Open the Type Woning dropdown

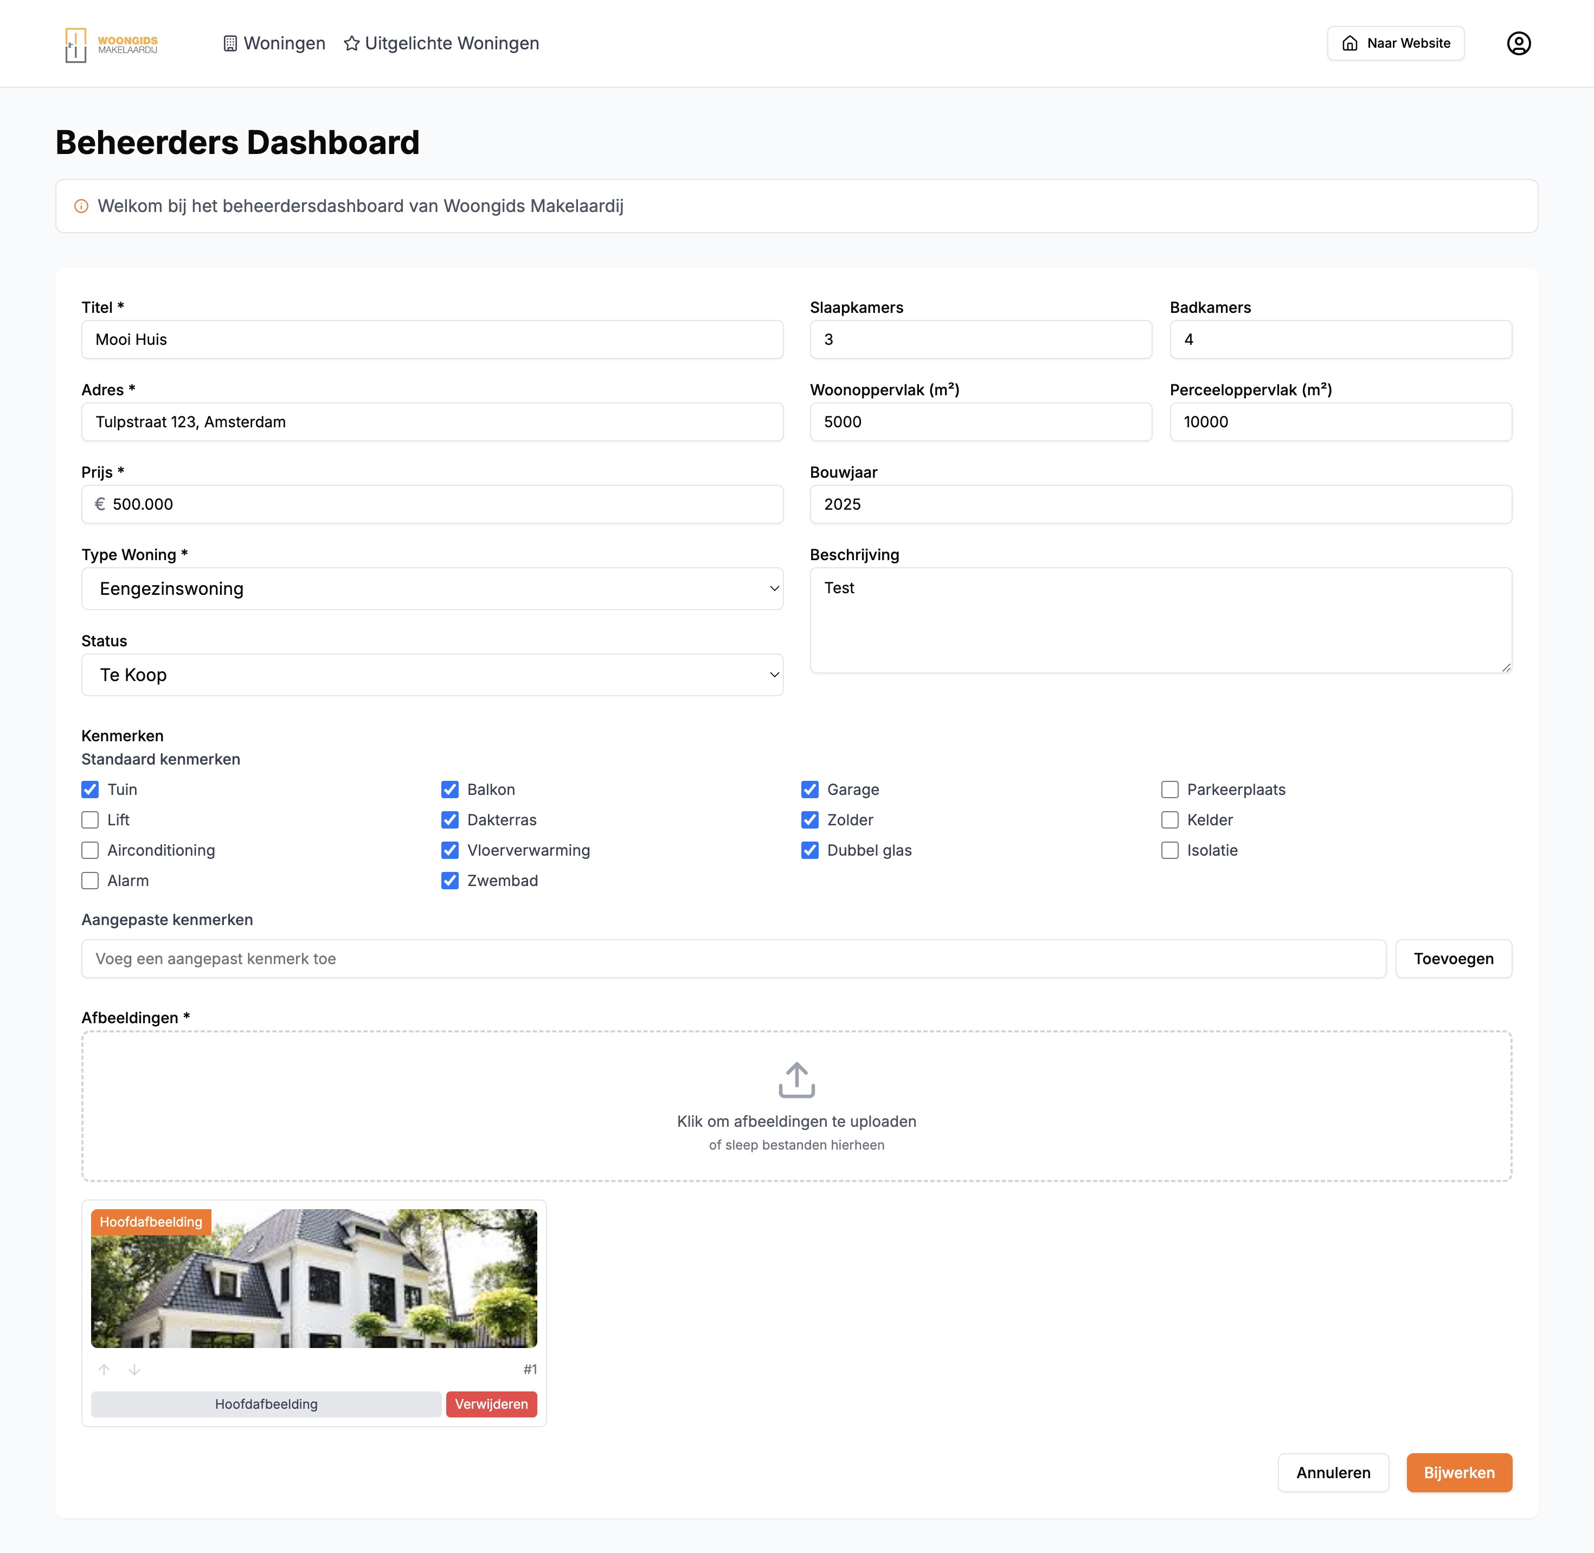pos(432,589)
